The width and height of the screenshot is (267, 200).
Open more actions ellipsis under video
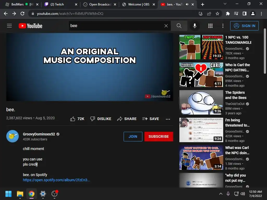pos(168,119)
